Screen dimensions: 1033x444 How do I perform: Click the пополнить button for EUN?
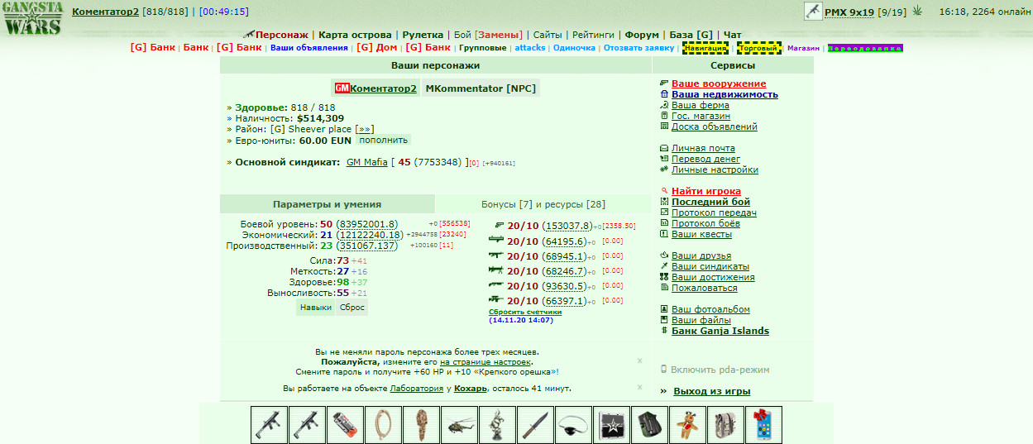tap(383, 140)
